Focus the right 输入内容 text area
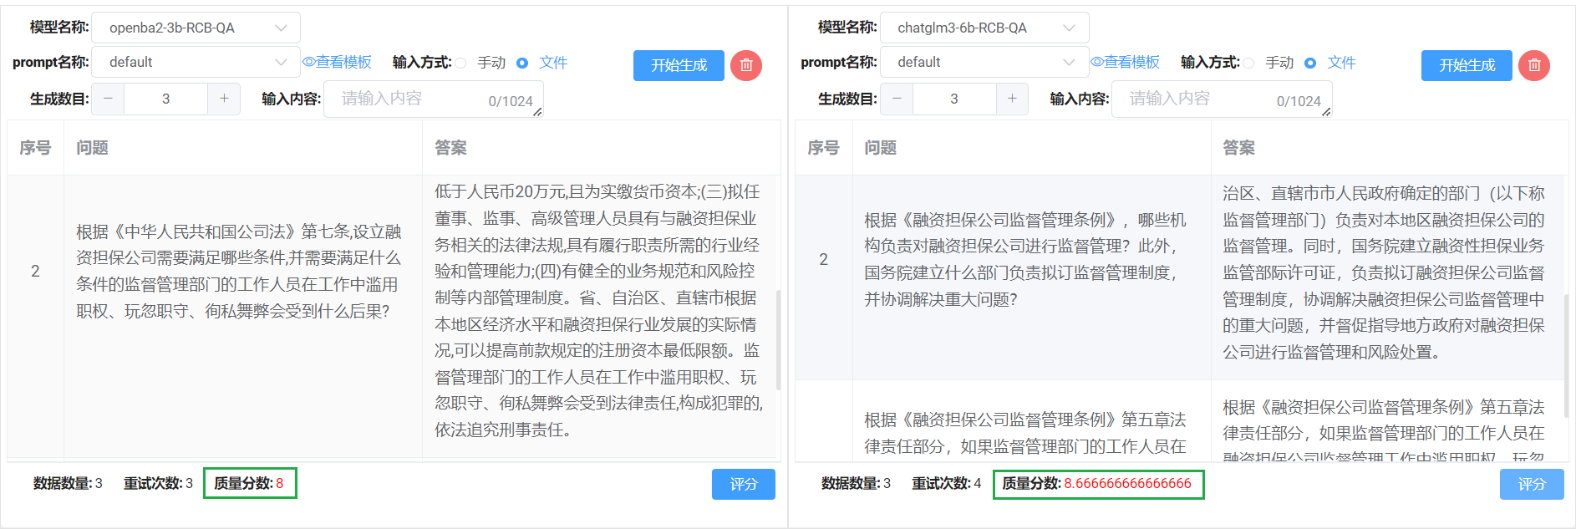This screenshot has height=529, width=1576. 1222,99
